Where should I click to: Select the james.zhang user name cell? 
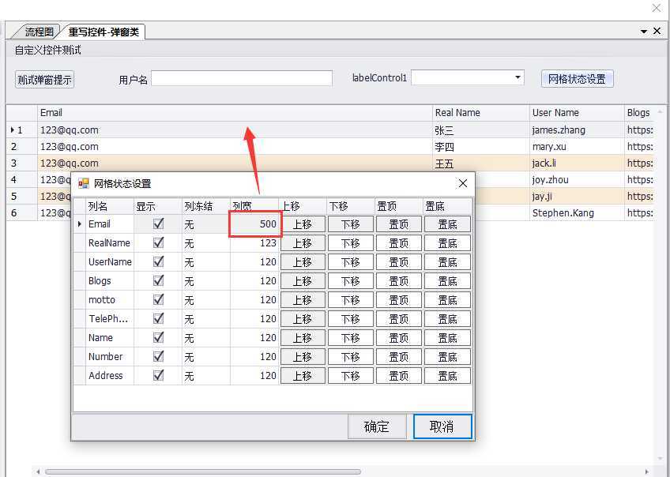pyautogui.click(x=577, y=130)
